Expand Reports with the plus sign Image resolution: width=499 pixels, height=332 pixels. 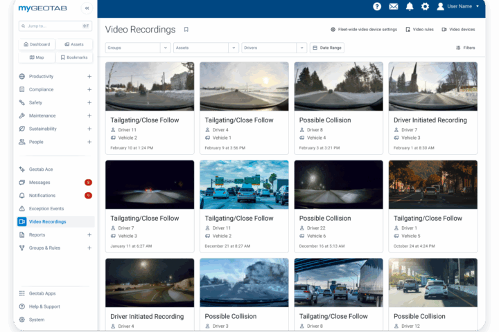tap(89, 234)
